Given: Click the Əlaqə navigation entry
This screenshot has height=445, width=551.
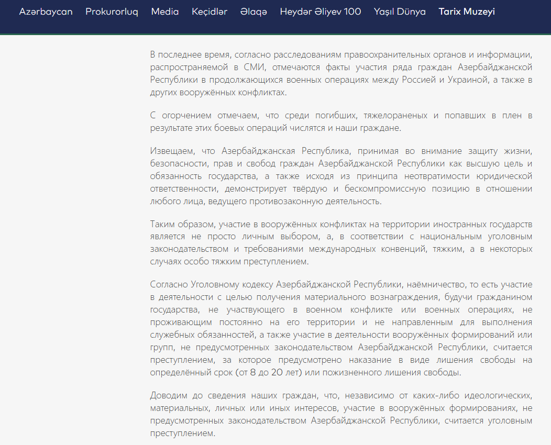Looking at the screenshot, I should [255, 12].
